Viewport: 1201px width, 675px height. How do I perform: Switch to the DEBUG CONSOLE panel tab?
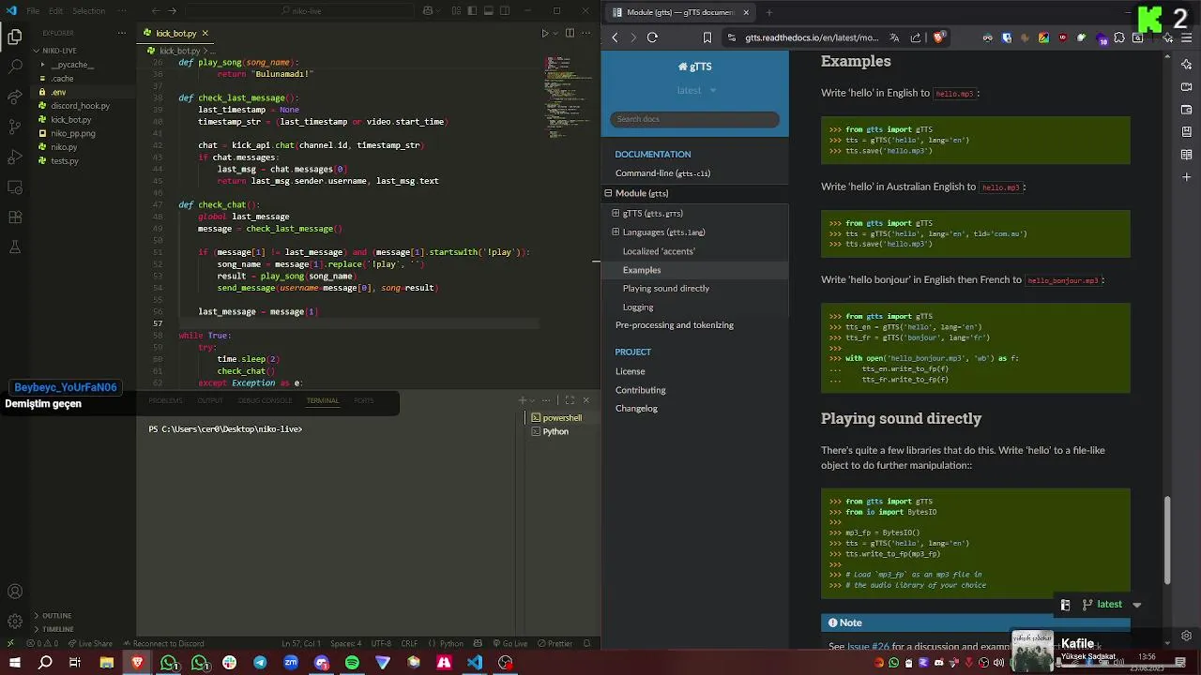click(265, 400)
